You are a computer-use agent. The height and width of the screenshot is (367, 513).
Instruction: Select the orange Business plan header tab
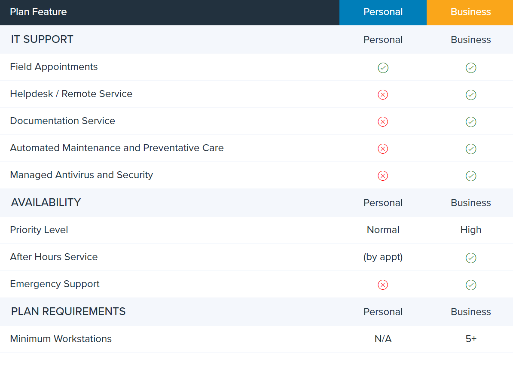point(470,12)
